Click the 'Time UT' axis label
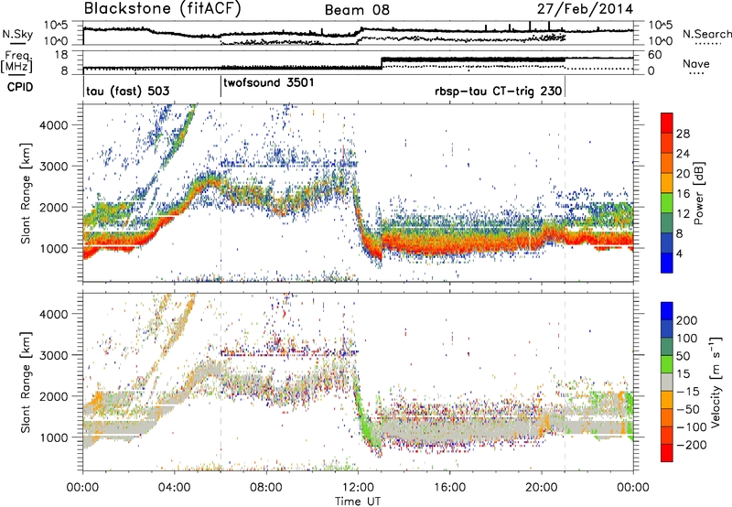This screenshot has height=507, width=732. pos(358,502)
